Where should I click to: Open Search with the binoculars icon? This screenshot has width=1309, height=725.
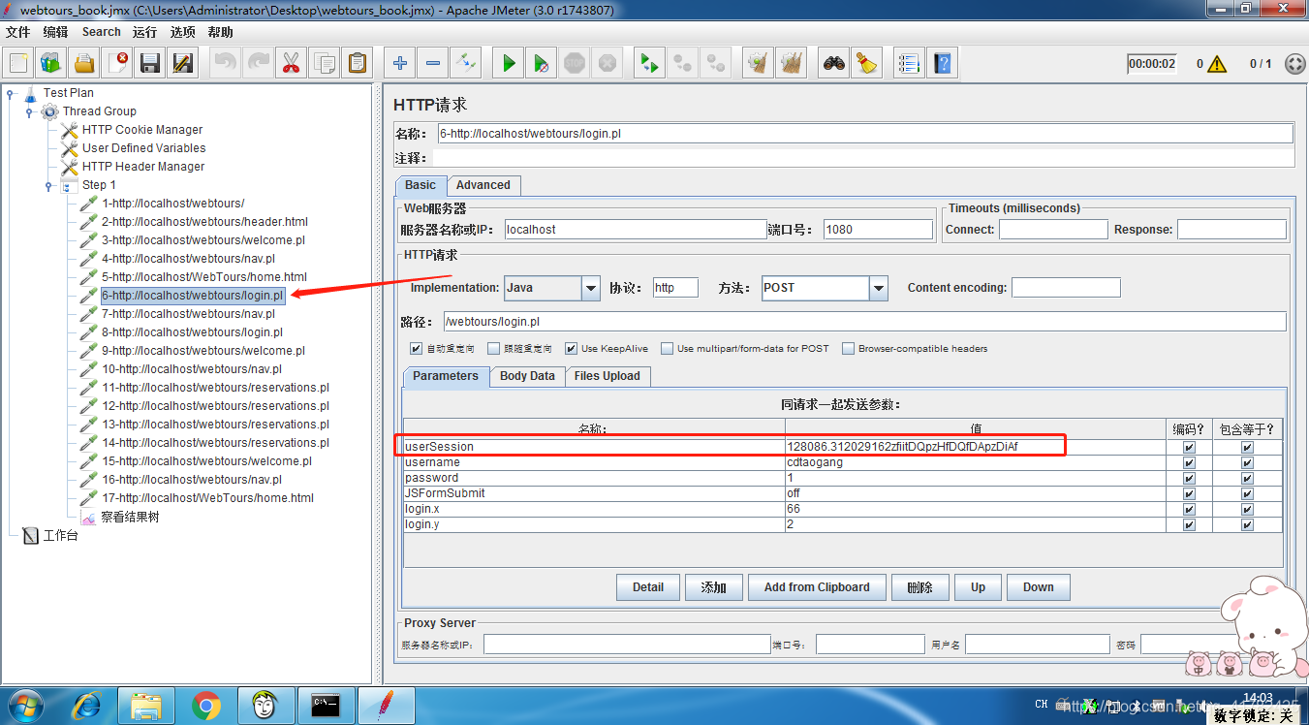tap(833, 64)
